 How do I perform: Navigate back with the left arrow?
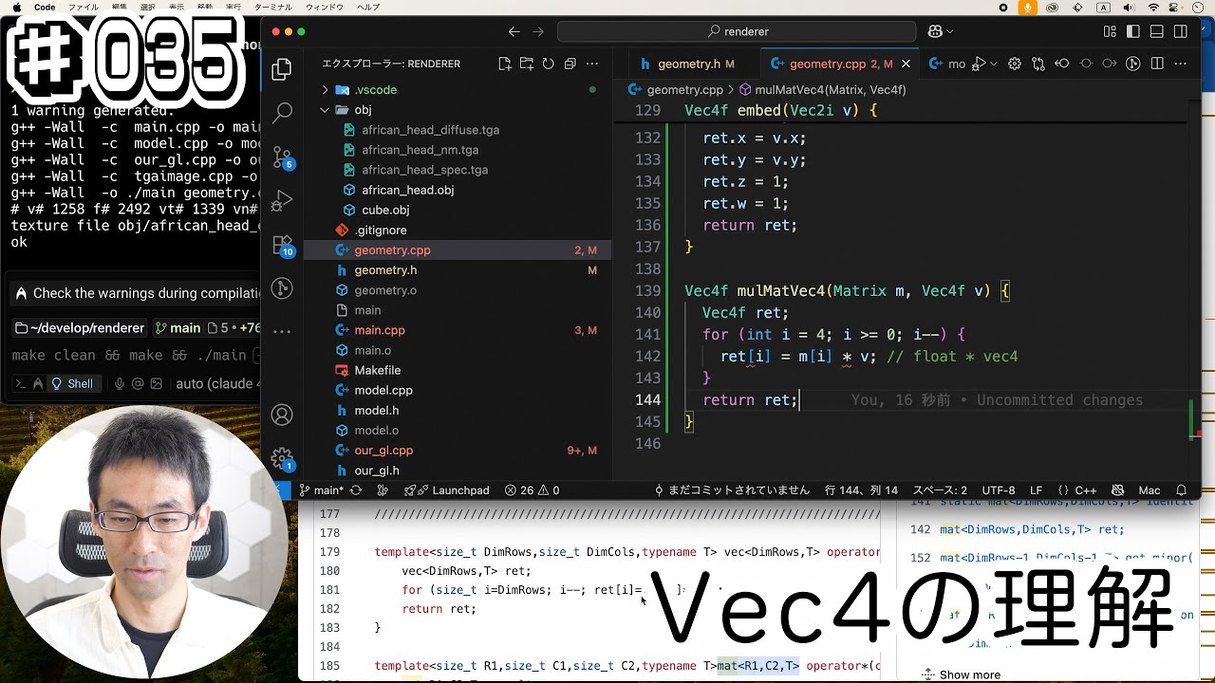pos(514,31)
